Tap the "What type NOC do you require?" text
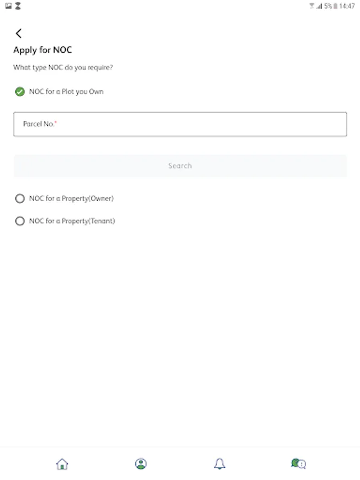The image size is (360, 480). [x=63, y=68]
